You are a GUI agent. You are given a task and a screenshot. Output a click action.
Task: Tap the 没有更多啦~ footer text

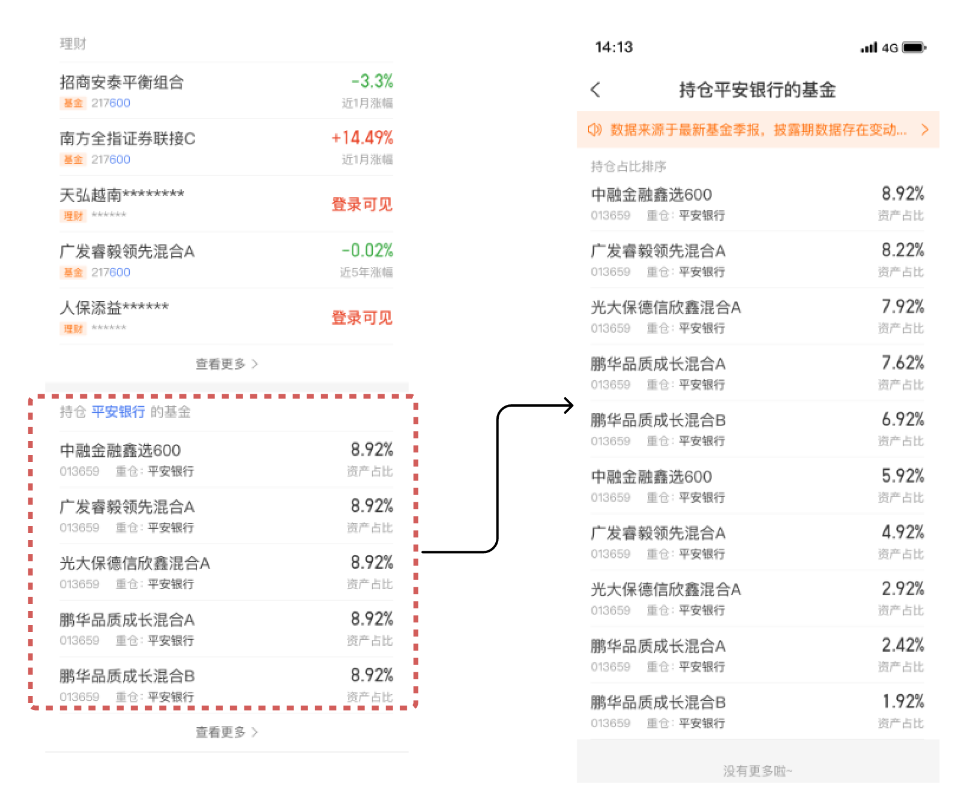(757, 770)
